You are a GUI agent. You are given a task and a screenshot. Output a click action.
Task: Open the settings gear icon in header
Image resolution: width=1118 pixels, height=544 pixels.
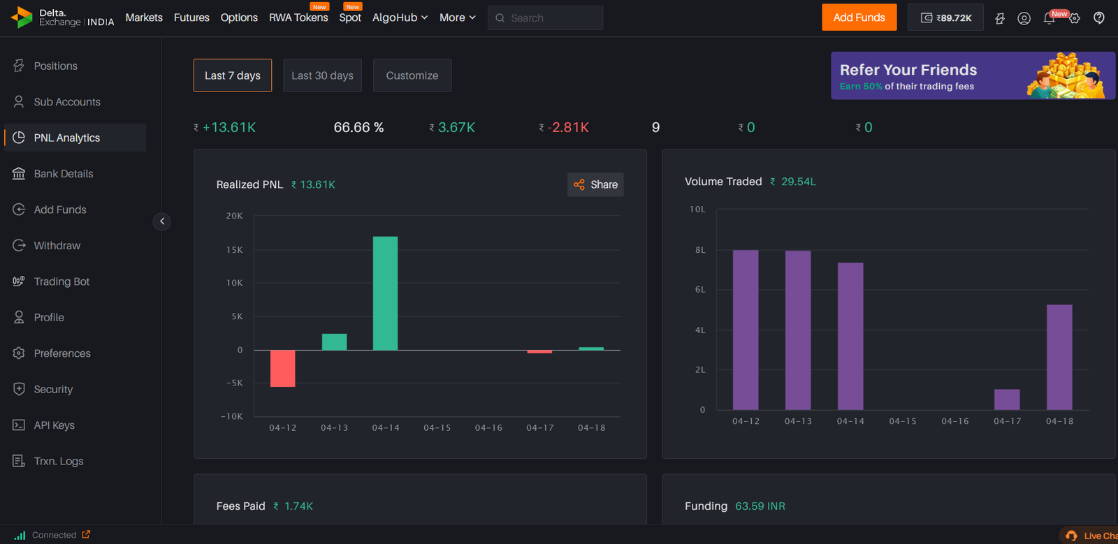point(1075,19)
